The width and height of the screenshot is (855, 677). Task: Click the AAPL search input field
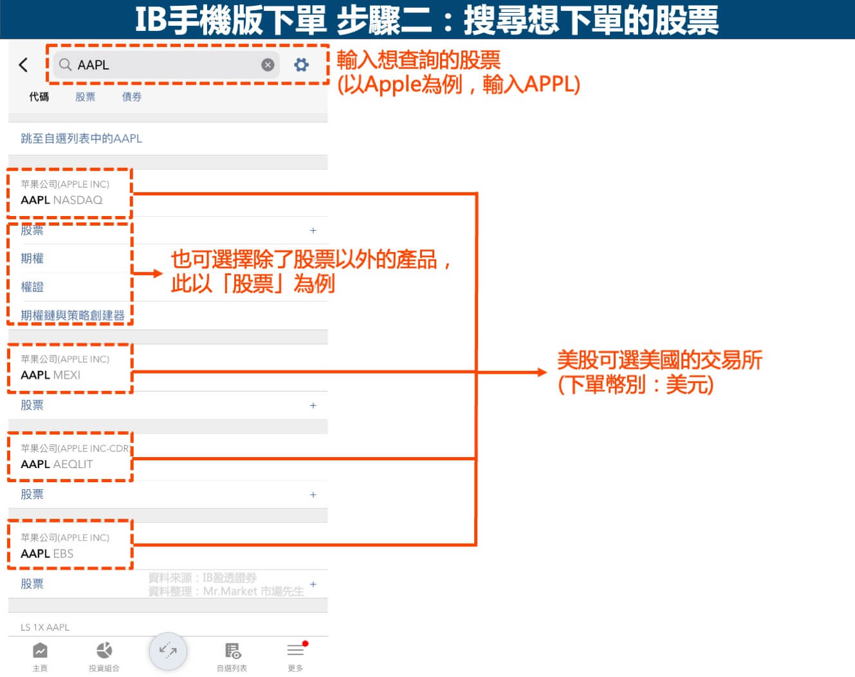pos(166,64)
